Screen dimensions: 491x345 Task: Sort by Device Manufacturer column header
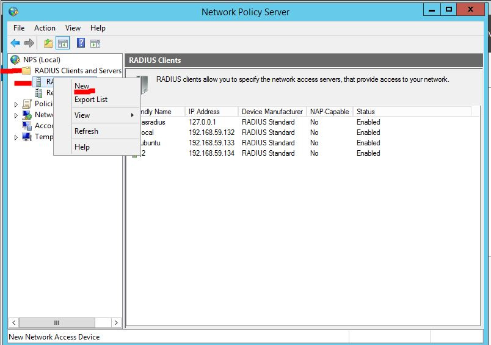(x=272, y=112)
